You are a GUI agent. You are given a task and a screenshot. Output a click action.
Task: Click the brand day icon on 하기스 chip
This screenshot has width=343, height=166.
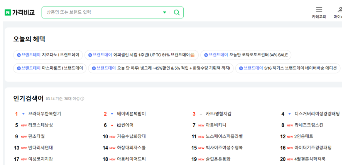click(241, 68)
